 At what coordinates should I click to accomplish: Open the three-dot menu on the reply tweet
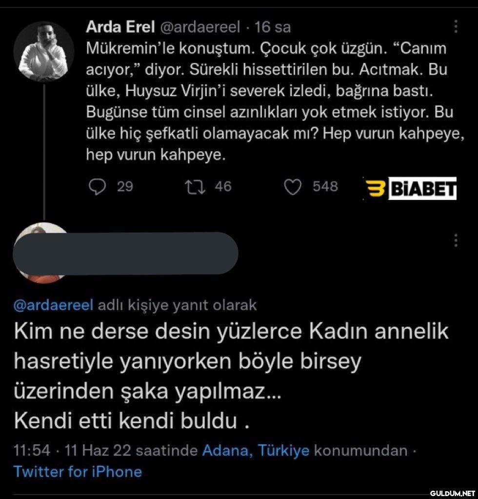456,240
